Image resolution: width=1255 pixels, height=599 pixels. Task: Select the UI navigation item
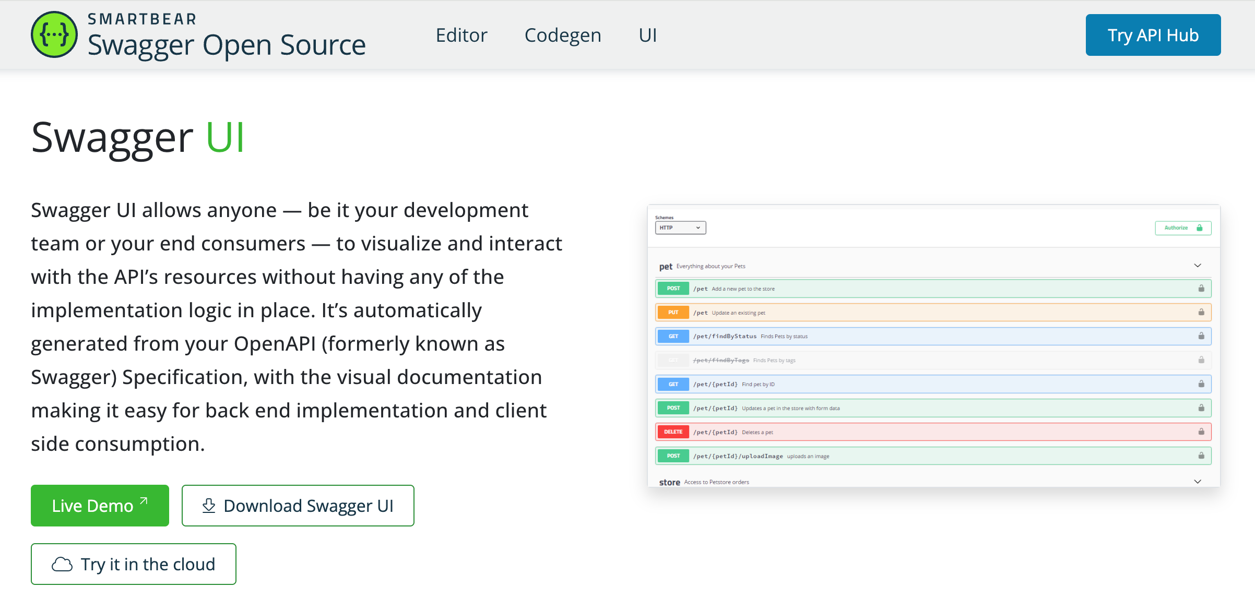click(x=647, y=35)
